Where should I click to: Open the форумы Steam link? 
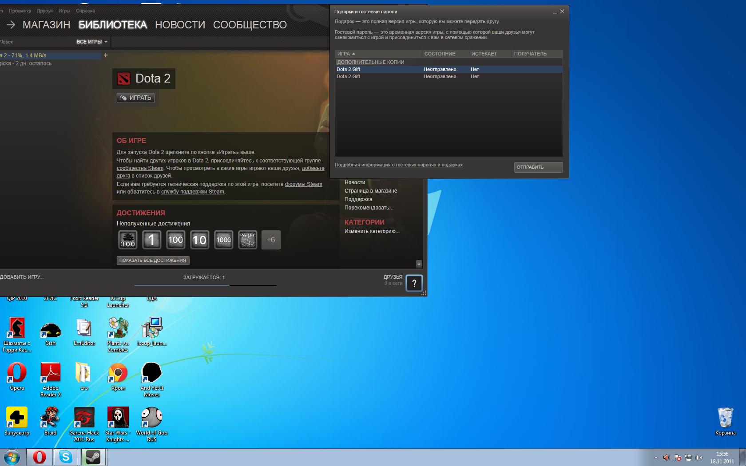(x=304, y=184)
